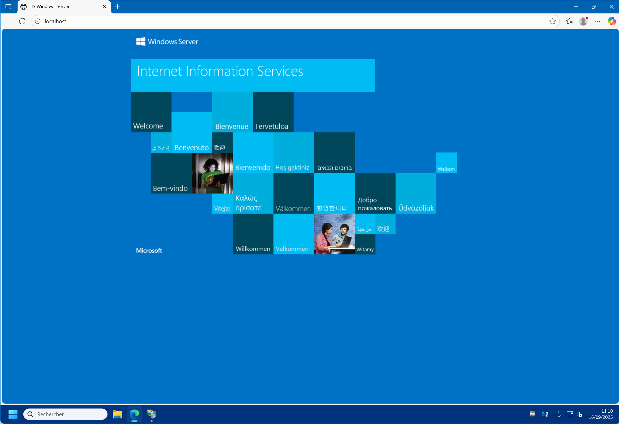Click the Internet Information Services banner
Image resolution: width=619 pixels, height=424 pixels.
[x=253, y=75]
